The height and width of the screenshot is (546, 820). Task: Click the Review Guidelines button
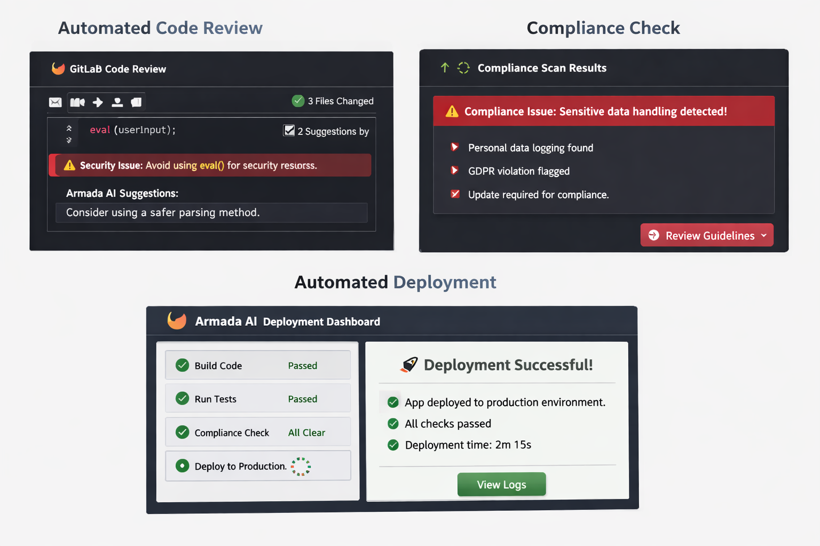(x=707, y=235)
